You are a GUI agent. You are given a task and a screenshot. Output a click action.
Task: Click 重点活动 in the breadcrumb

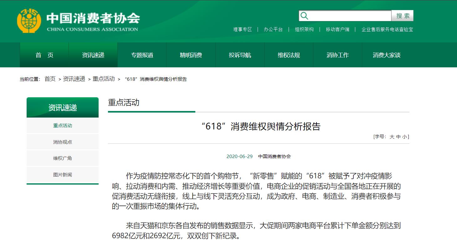click(104, 79)
